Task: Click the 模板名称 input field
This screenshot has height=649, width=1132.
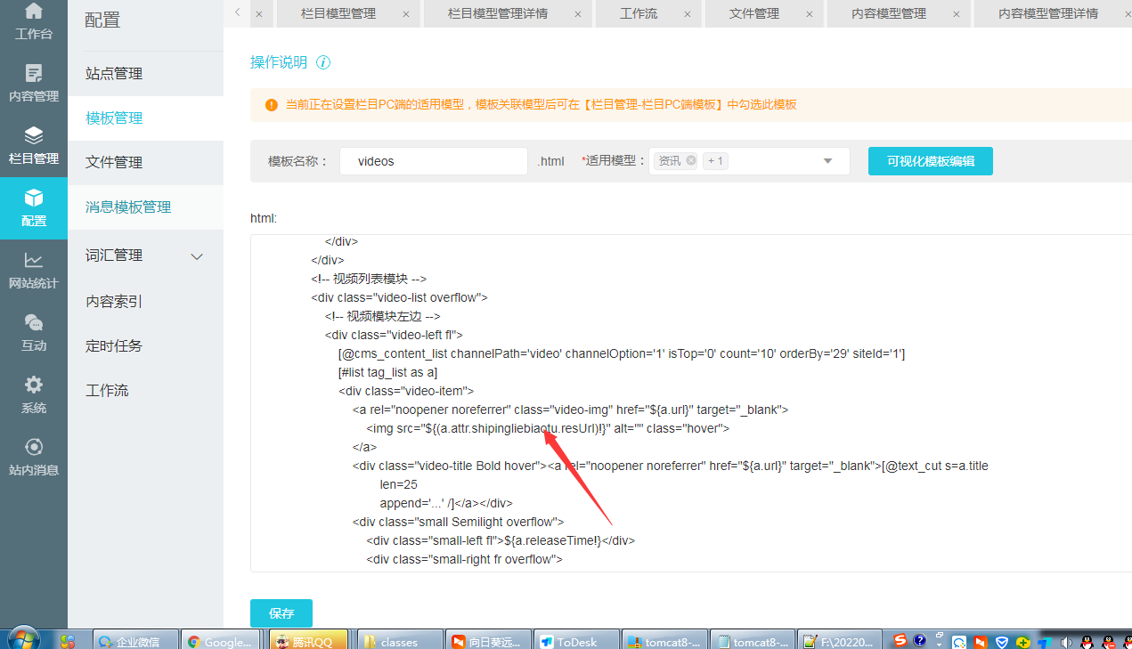Action: [x=433, y=161]
